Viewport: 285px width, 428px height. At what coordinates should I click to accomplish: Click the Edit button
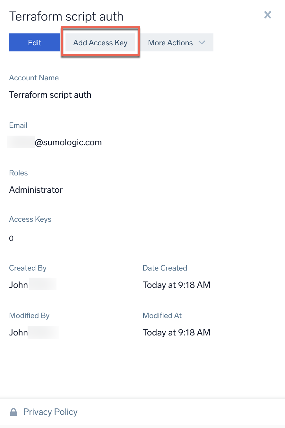(x=34, y=42)
